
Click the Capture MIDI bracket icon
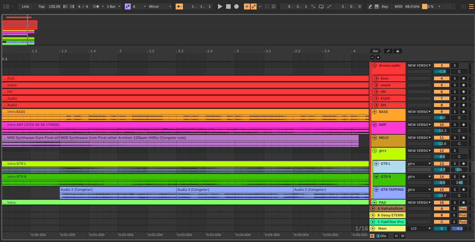[267, 6]
